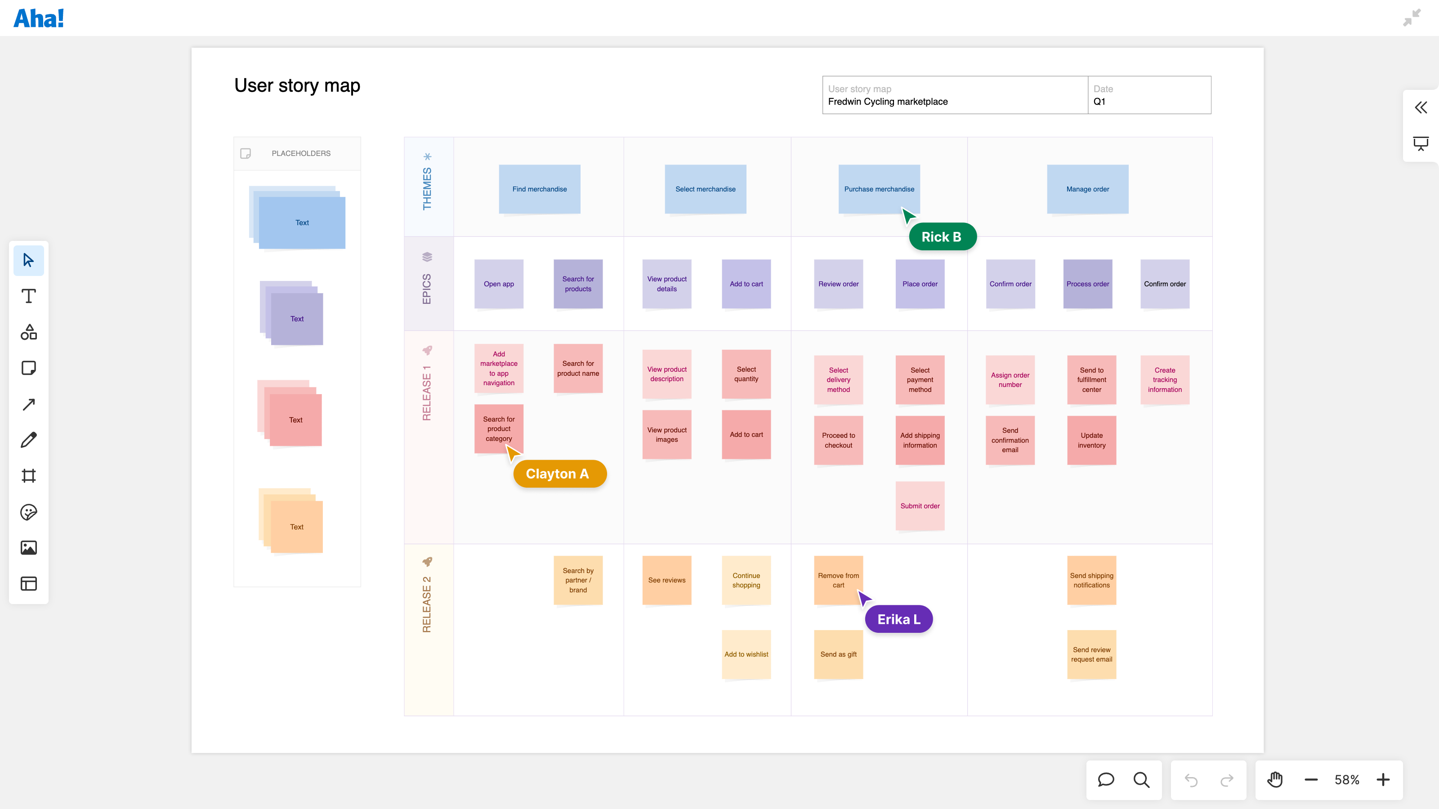
Task: Activate the Frame tool
Action: [x=28, y=476]
